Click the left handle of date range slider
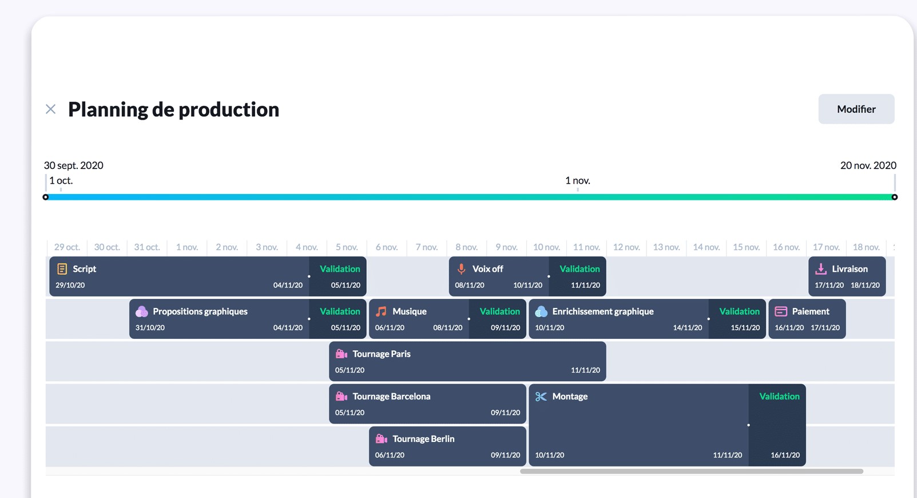 (x=46, y=197)
